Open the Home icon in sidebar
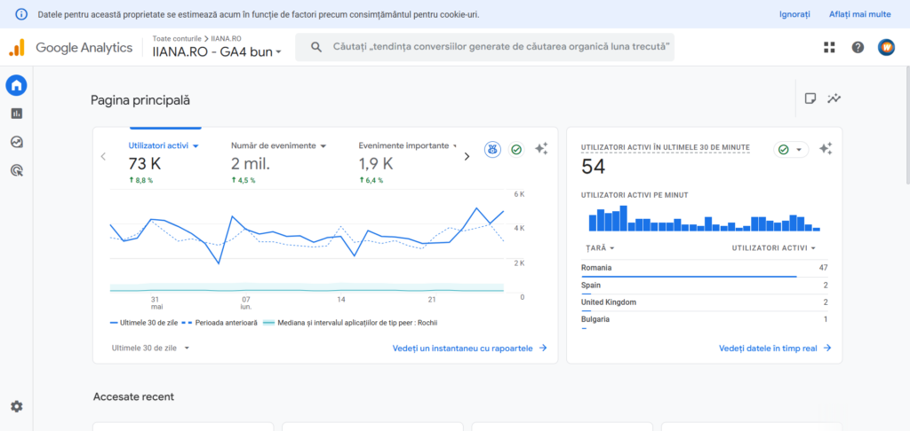Screen dimensions: 910x431 tap(16, 86)
